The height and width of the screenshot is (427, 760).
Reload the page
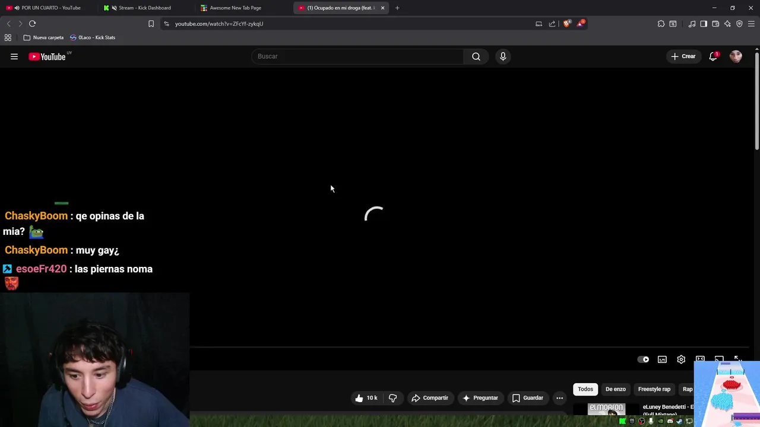[x=32, y=24]
